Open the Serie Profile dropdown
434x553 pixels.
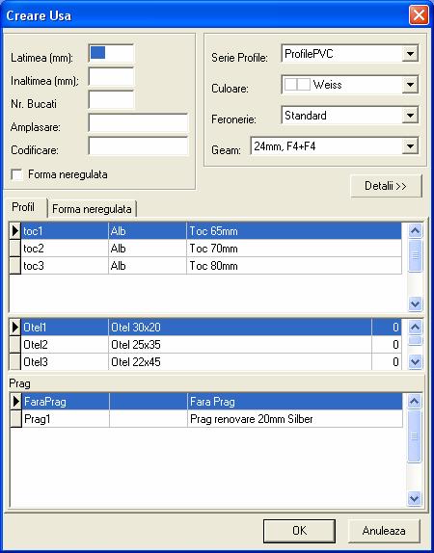(x=410, y=54)
